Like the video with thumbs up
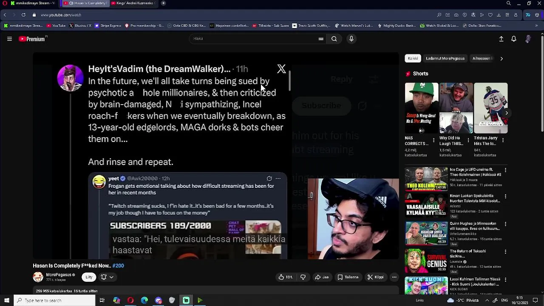This screenshot has height=306, width=544. pos(285,277)
